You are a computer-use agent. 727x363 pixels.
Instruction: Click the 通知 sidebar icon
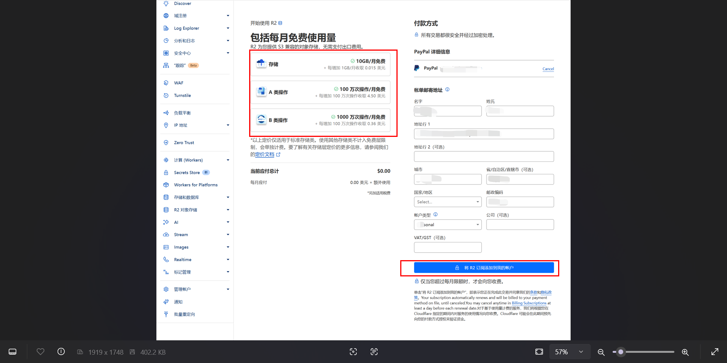(166, 302)
